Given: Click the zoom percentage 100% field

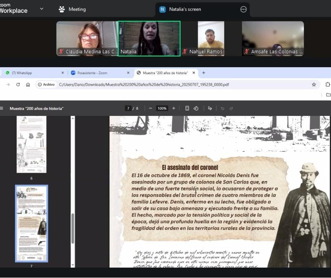Looking at the screenshot, I should [x=162, y=108].
